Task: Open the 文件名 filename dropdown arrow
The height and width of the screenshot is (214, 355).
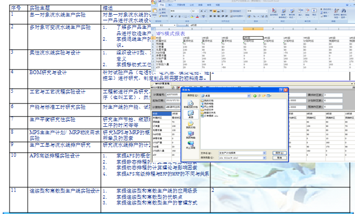Action: [x=264, y=153]
